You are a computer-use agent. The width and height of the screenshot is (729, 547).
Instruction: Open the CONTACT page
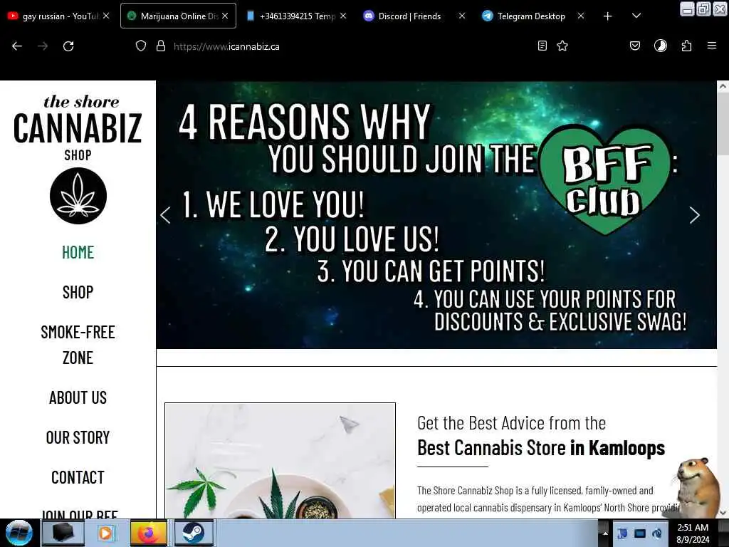(78, 477)
